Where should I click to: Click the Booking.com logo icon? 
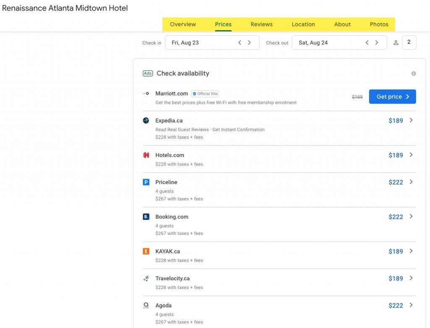[146, 217]
